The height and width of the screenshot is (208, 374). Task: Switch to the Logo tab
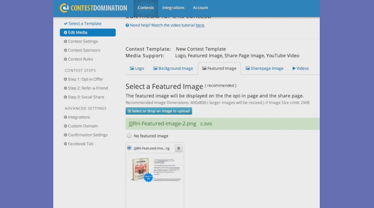click(137, 68)
